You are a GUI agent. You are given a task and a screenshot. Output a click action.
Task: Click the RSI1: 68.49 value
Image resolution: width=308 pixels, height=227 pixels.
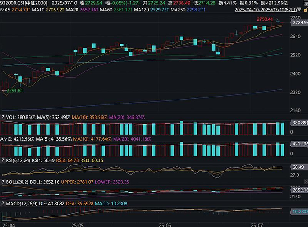pos(43,160)
